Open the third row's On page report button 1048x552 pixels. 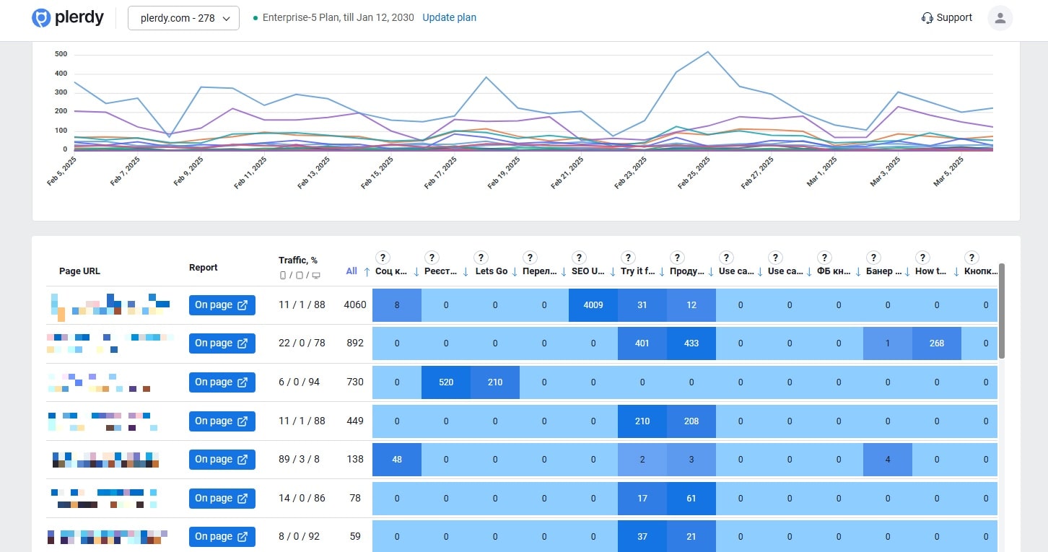tap(222, 382)
